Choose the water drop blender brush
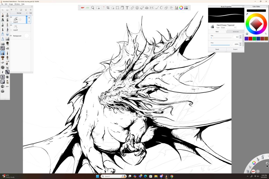Viewport: 269px width, 179px height. (7, 34)
